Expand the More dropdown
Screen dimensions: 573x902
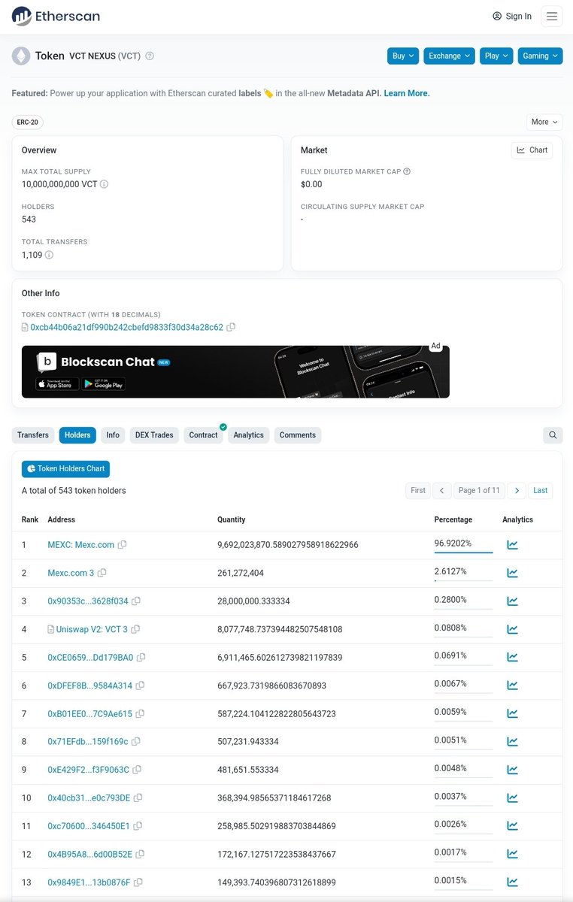[544, 122]
